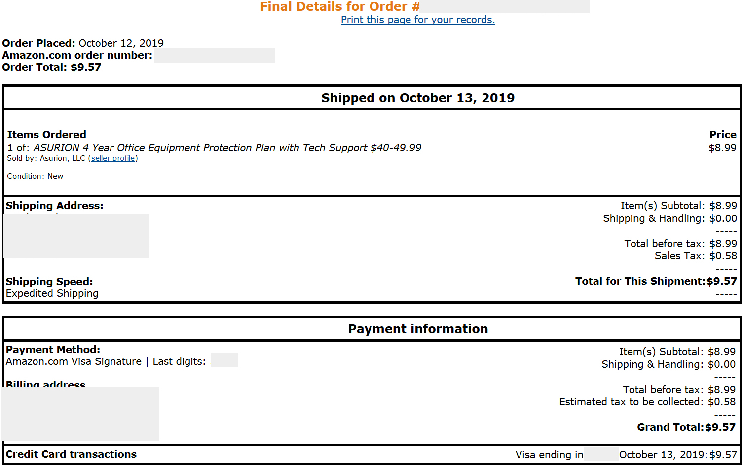
Task: Click the Order Total $9.57 line
Action: 52,67
